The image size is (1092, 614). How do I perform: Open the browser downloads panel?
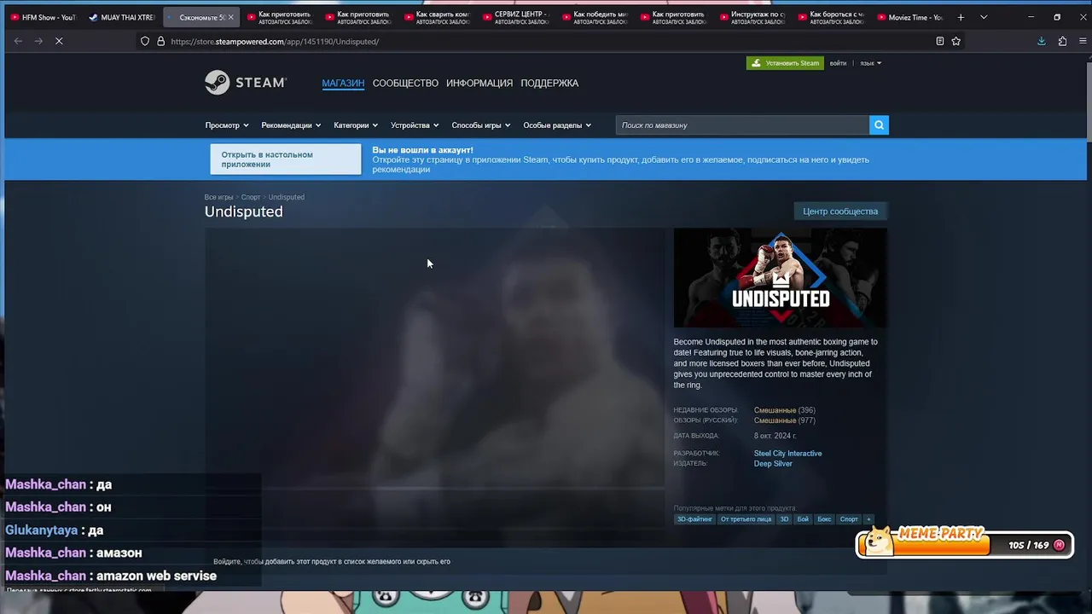[x=1042, y=41]
